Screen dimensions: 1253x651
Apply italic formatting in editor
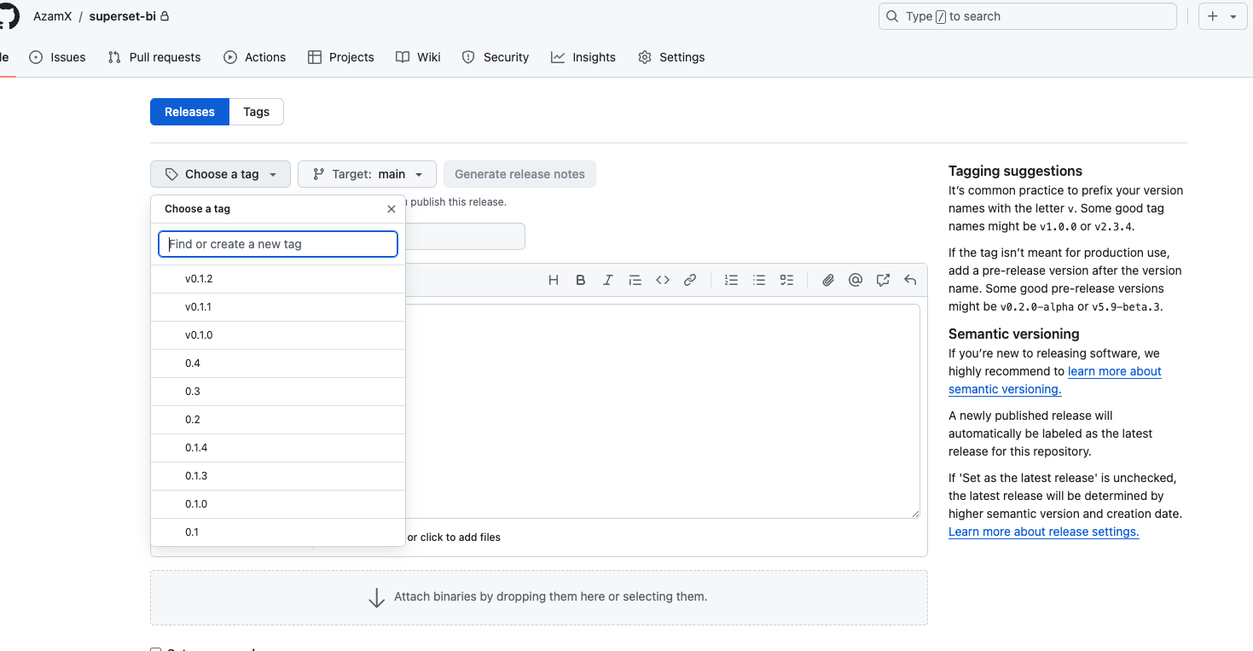pos(608,280)
